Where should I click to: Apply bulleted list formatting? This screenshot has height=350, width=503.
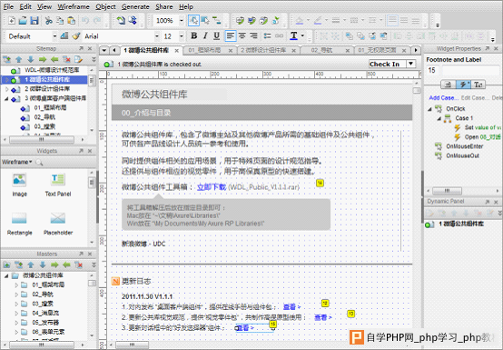[267, 36]
